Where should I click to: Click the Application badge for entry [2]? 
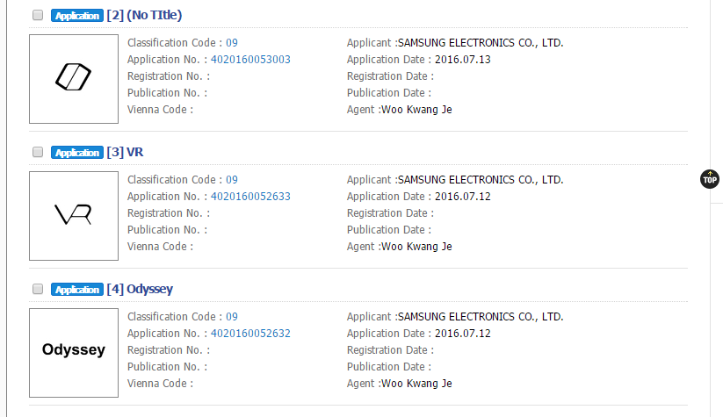coord(77,16)
